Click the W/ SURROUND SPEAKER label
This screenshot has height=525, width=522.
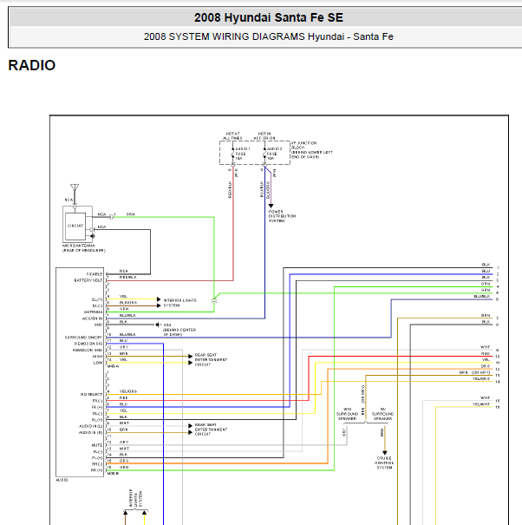(382, 414)
